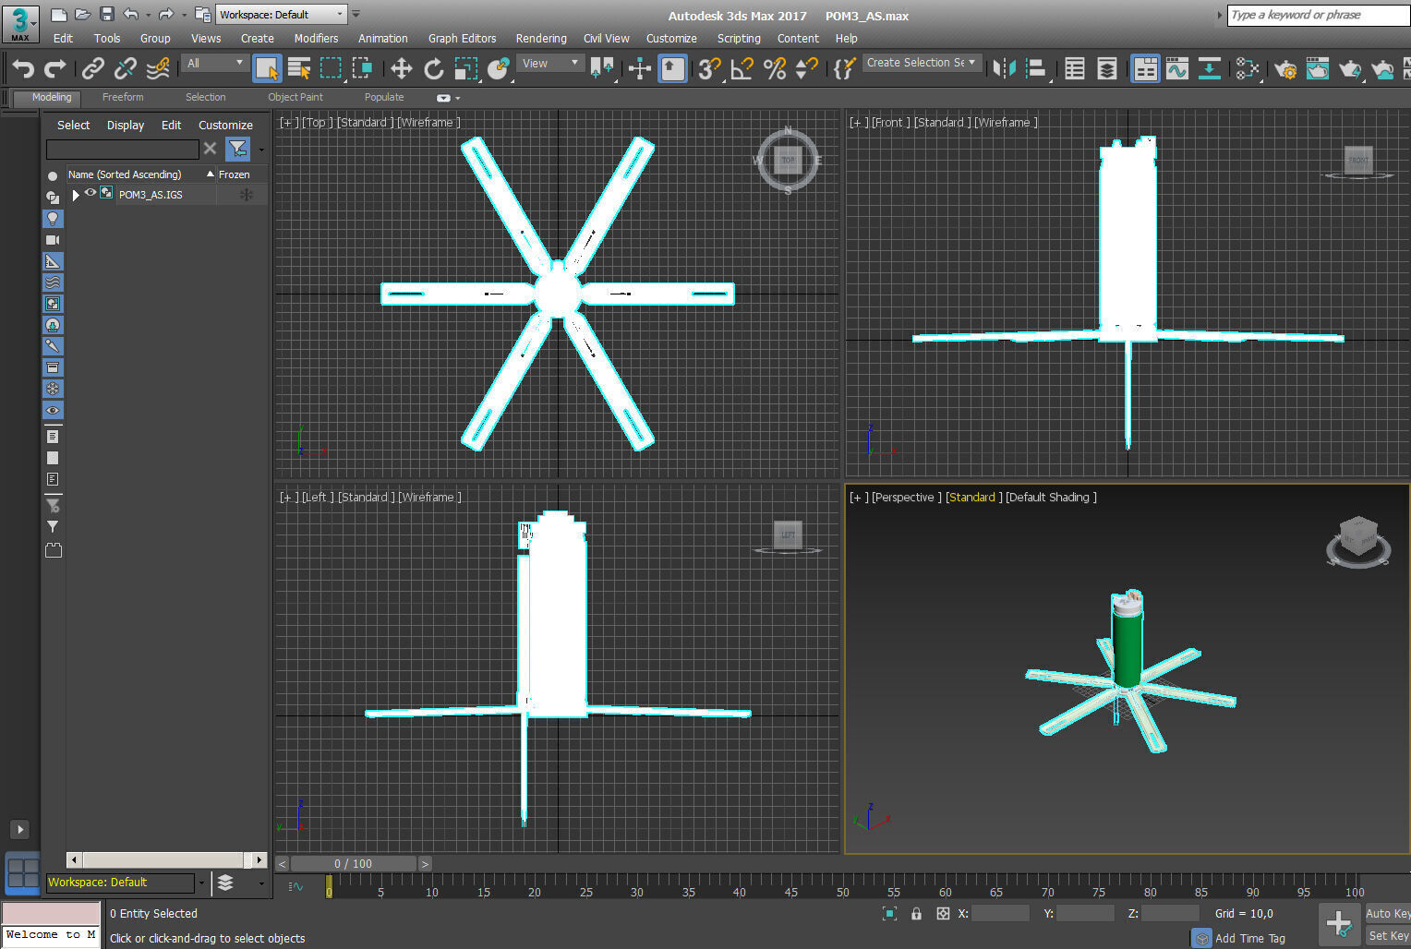Activate the Select and Rotate tool
The height and width of the screenshot is (949, 1411).
[x=433, y=68]
